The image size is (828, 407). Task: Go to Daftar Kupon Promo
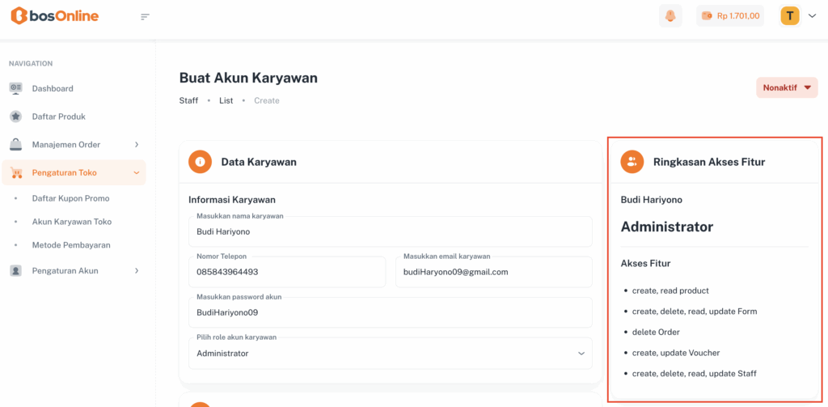click(x=70, y=198)
